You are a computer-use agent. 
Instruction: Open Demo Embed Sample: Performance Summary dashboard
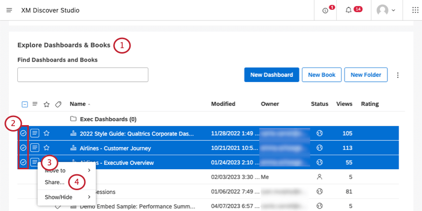(x=137, y=207)
